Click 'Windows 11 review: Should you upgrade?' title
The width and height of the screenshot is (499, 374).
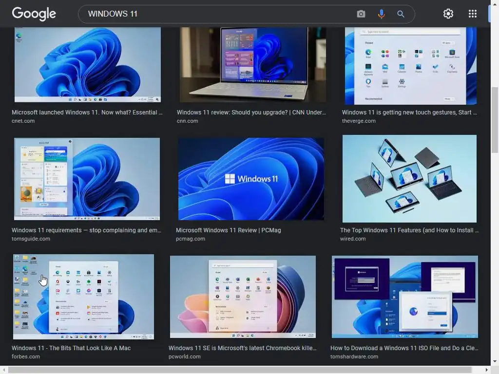[251, 112]
